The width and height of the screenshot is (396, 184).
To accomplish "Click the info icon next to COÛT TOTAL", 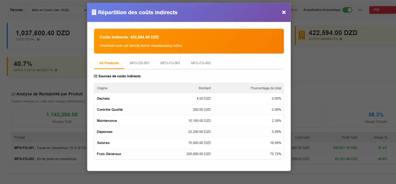I will pyautogui.click(x=38, y=39).
